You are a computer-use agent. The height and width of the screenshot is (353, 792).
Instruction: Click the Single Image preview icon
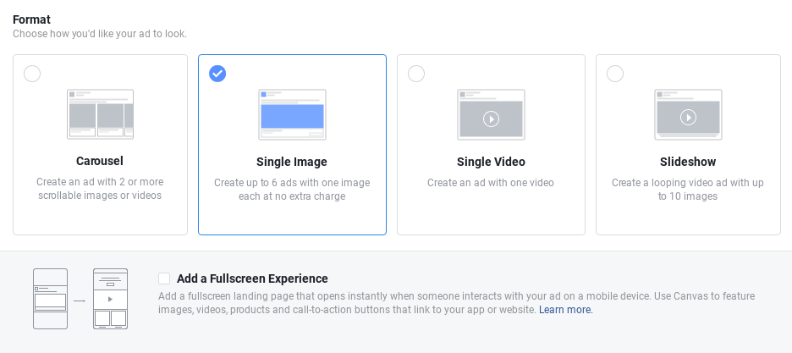coord(292,114)
